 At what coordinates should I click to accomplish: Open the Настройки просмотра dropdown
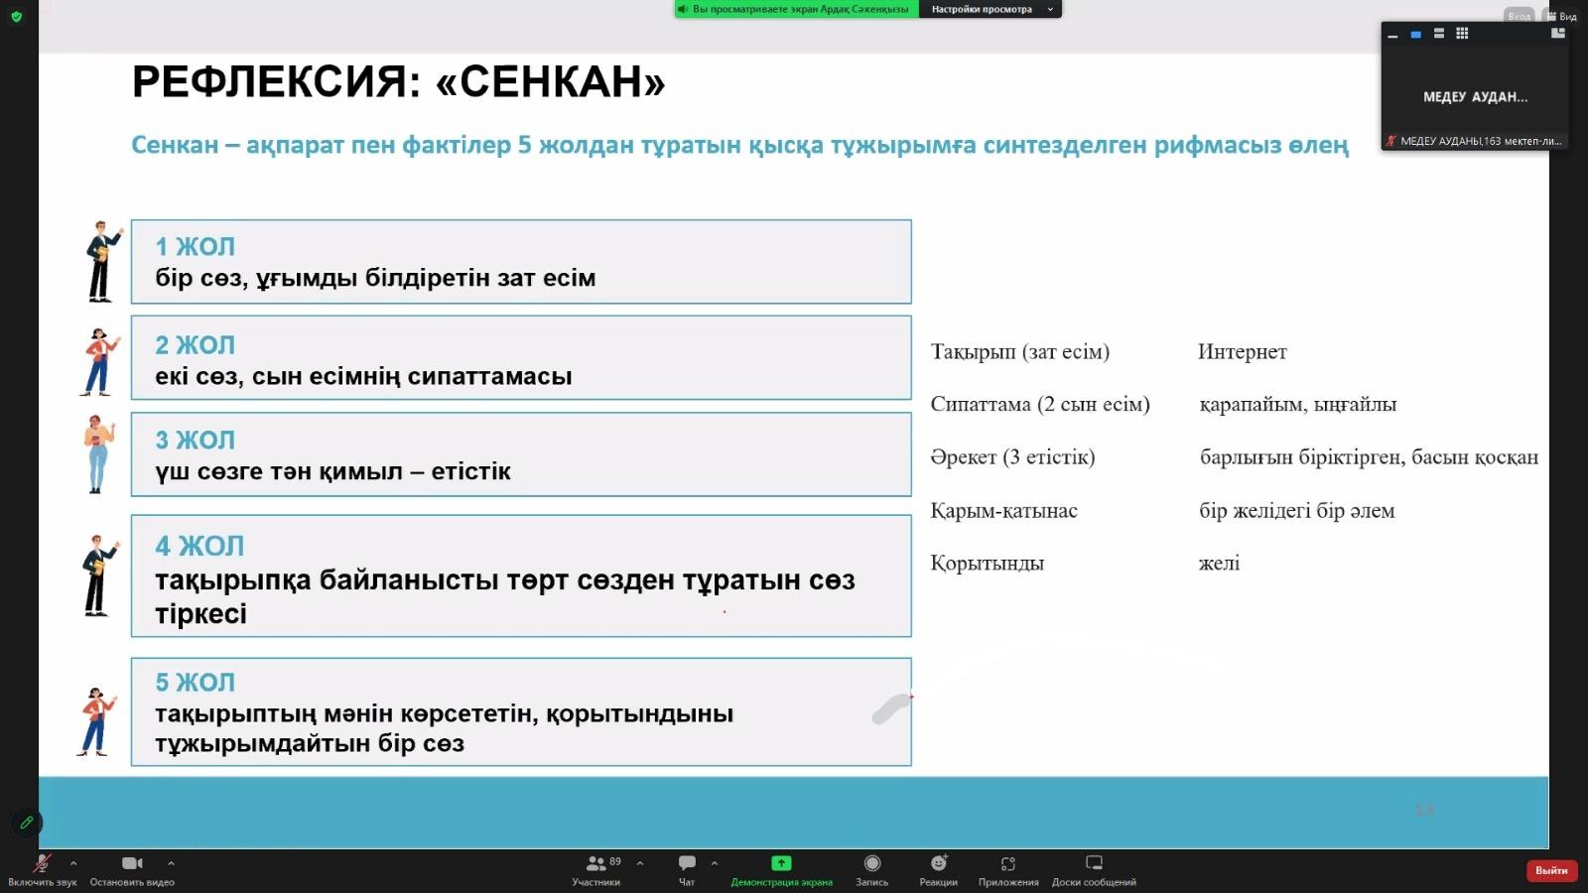click(x=990, y=9)
